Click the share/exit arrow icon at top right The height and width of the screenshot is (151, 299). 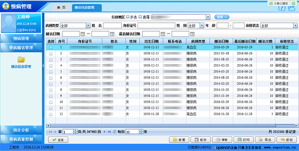pyautogui.click(x=291, y=8)
